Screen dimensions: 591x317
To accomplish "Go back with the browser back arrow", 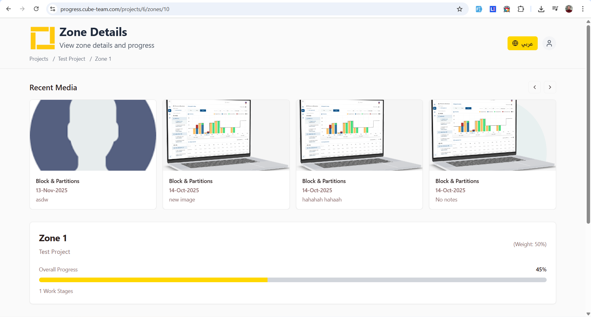I will click(9, 9).
